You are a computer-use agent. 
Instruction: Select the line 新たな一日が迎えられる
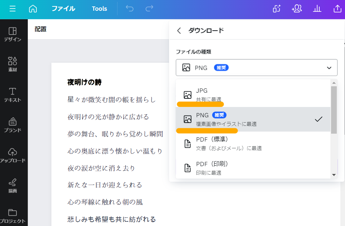click(105, 185)
